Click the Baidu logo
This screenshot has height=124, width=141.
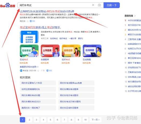(x=8, y=5)
